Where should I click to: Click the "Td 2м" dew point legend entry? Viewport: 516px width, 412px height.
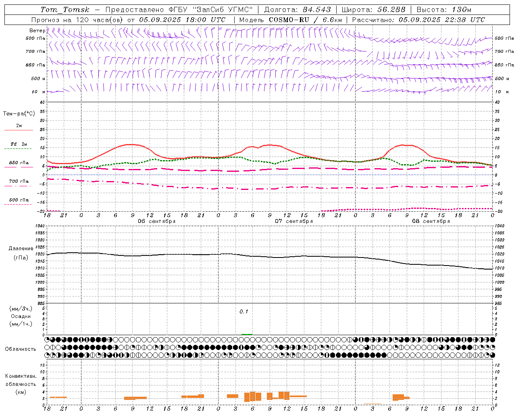pyautogui.click(x=19, y=144)
